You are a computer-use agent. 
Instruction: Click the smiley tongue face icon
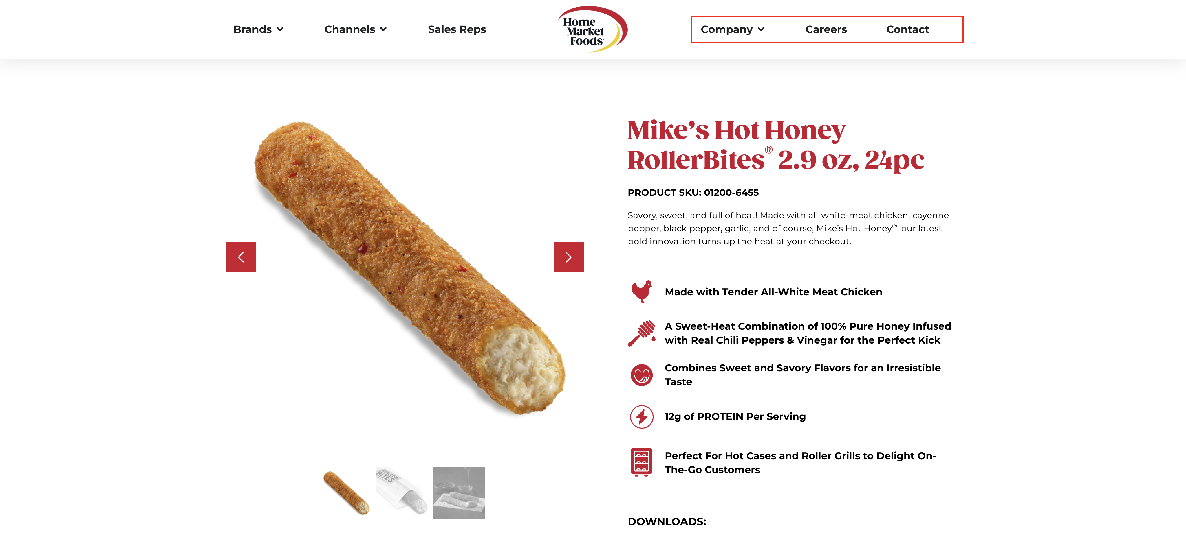click(x=641, y=375)
